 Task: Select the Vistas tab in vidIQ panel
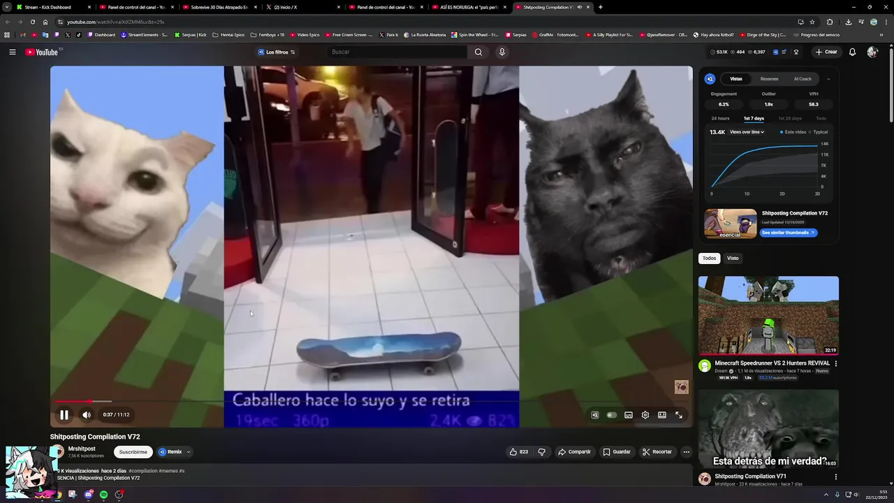click(736, 79)
